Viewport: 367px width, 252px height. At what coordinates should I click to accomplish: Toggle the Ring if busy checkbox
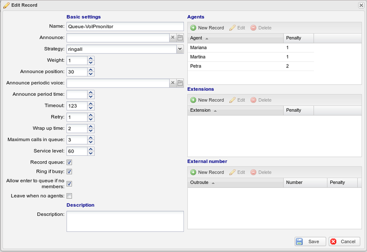pos(69,171)
